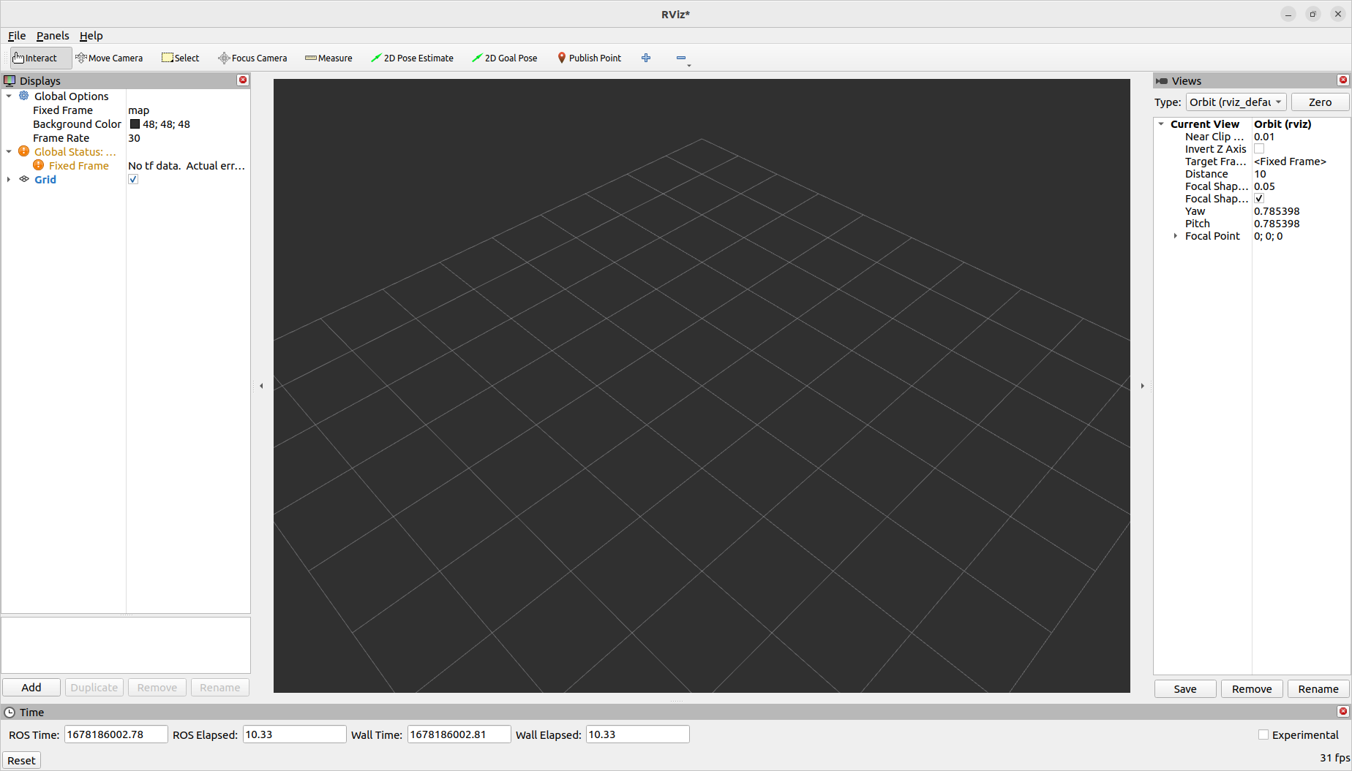The height and width of the screenshot is (771, 1352).
Task: Collapse the Global Options tree node
Action: click(x=9, y=96)
